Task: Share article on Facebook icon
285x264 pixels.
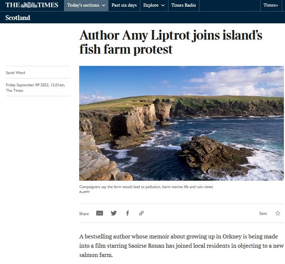Action: [128, 213]
